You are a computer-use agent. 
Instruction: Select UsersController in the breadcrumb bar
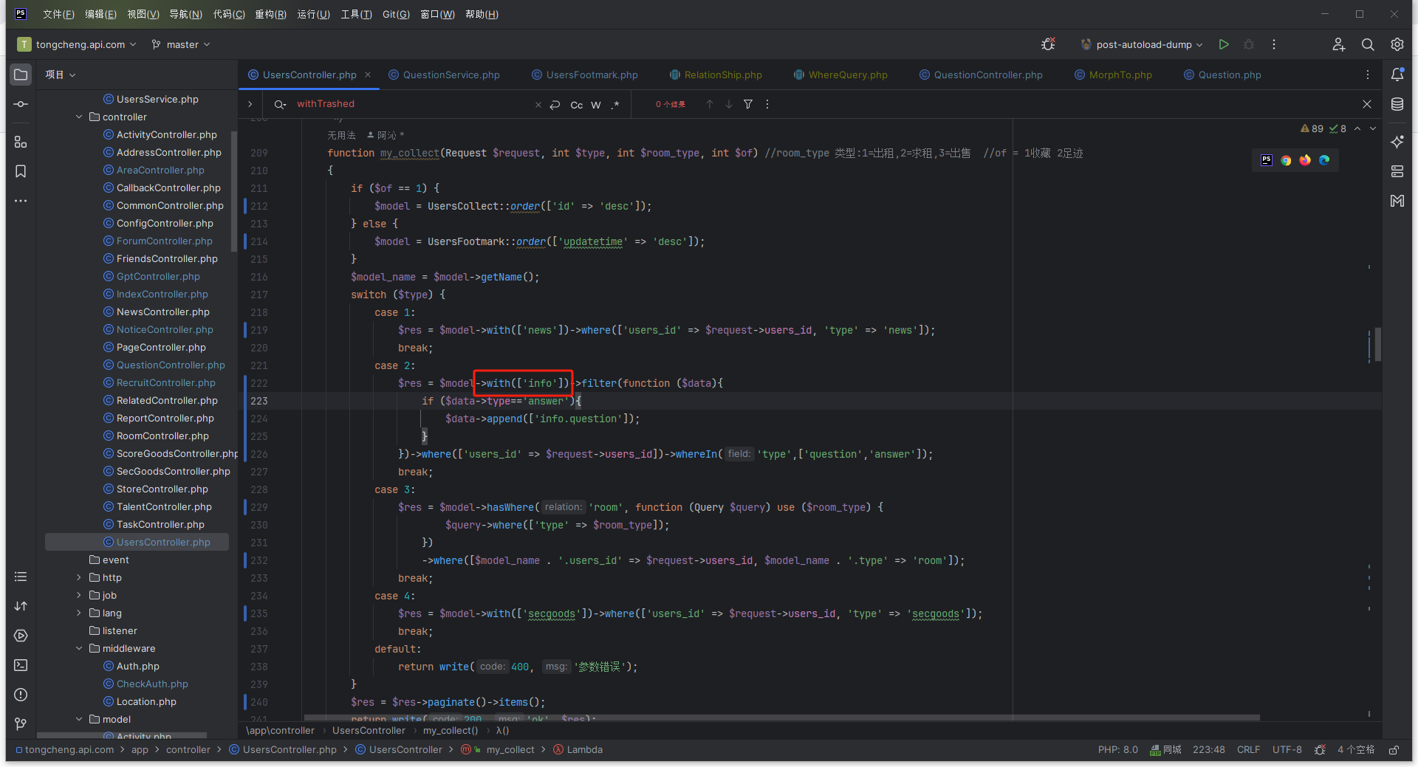[x=369, y=730]
